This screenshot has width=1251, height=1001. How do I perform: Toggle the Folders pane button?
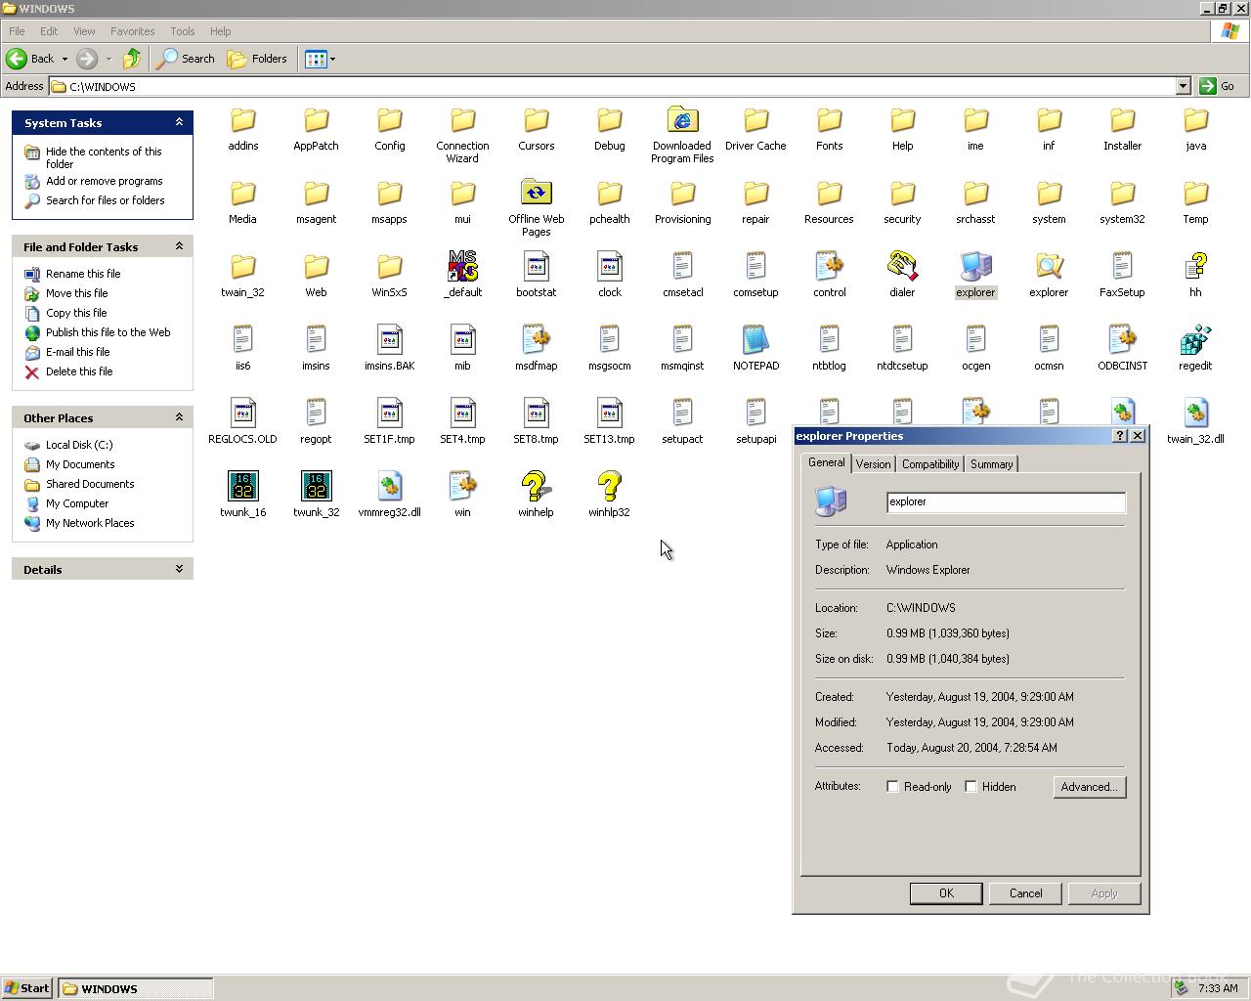(x=258, y=59)
